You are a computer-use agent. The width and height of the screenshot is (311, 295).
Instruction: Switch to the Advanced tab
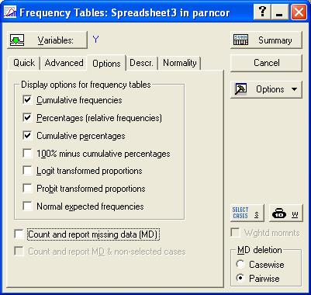tap(64, 63)
